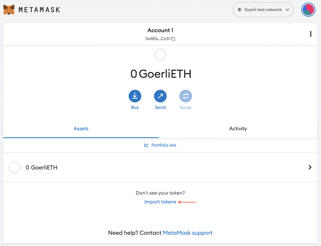
Task: Select the Buy icon
Action: pos(135,96)
